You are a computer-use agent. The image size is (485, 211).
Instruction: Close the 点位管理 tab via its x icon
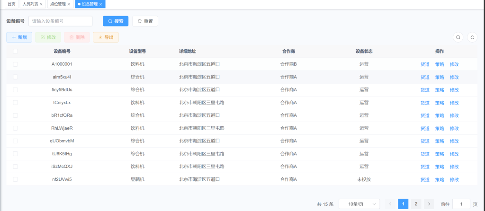tap(69, 4)
